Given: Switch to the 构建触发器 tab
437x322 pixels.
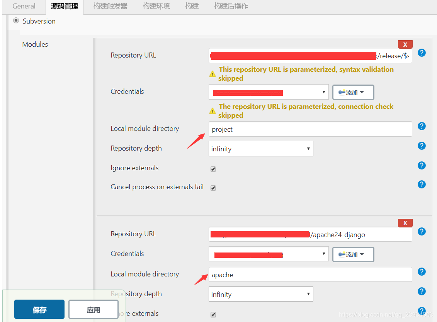Looking at the screenshot, I should 111,6.
